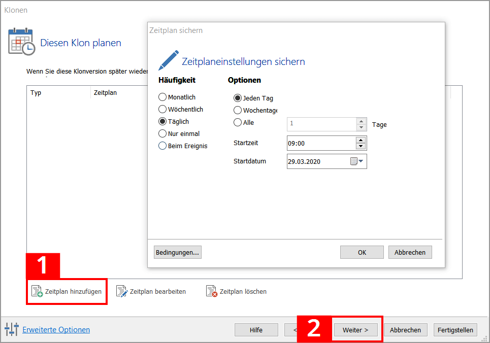The image size is (490, 343).
Task: Click the Erweiterte Optionen sliders icon
Action: tap(12, 329)
